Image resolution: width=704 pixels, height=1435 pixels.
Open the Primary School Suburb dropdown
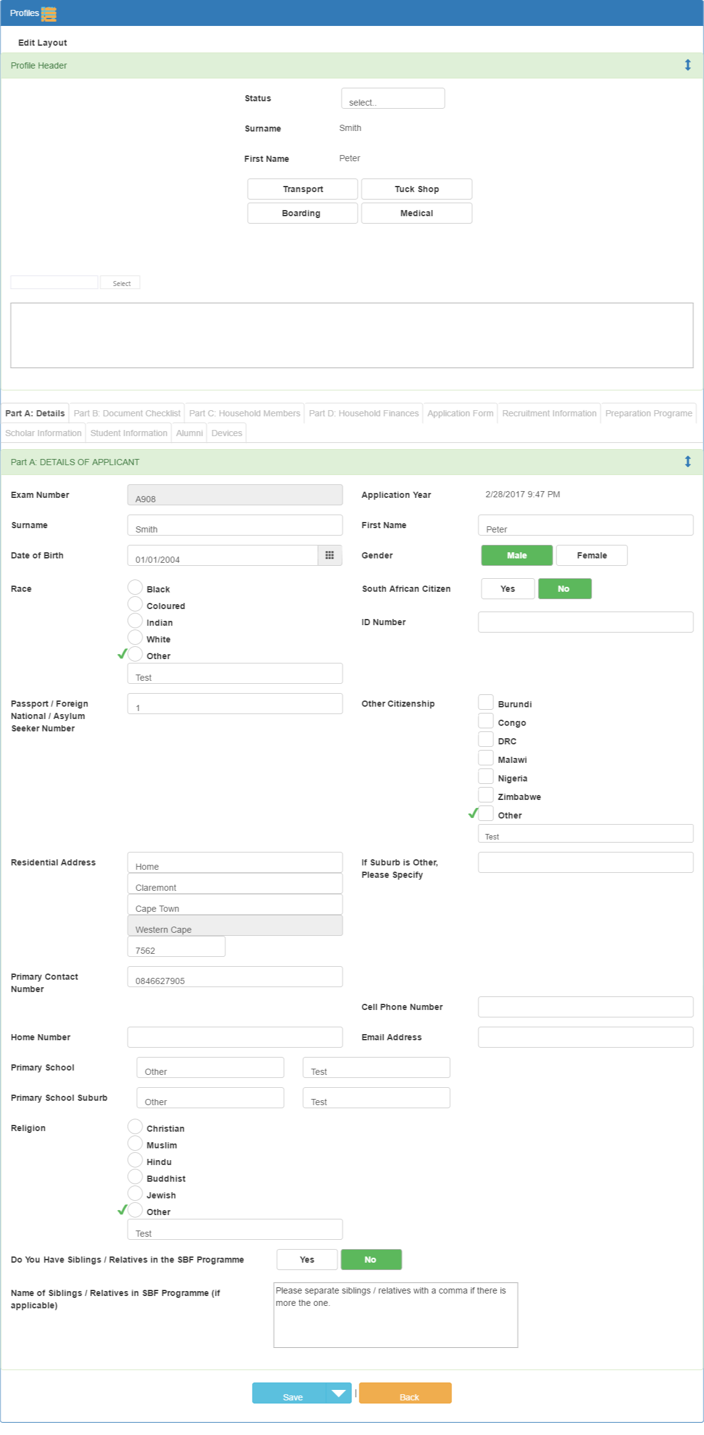click(210, 1098)
